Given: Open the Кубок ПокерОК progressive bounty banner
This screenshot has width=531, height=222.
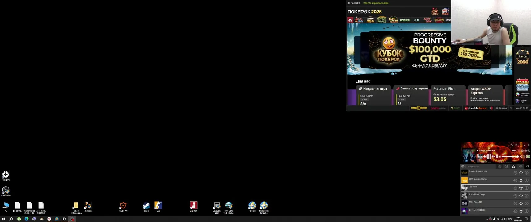Looking at the screenshot, I should [430, 50].
